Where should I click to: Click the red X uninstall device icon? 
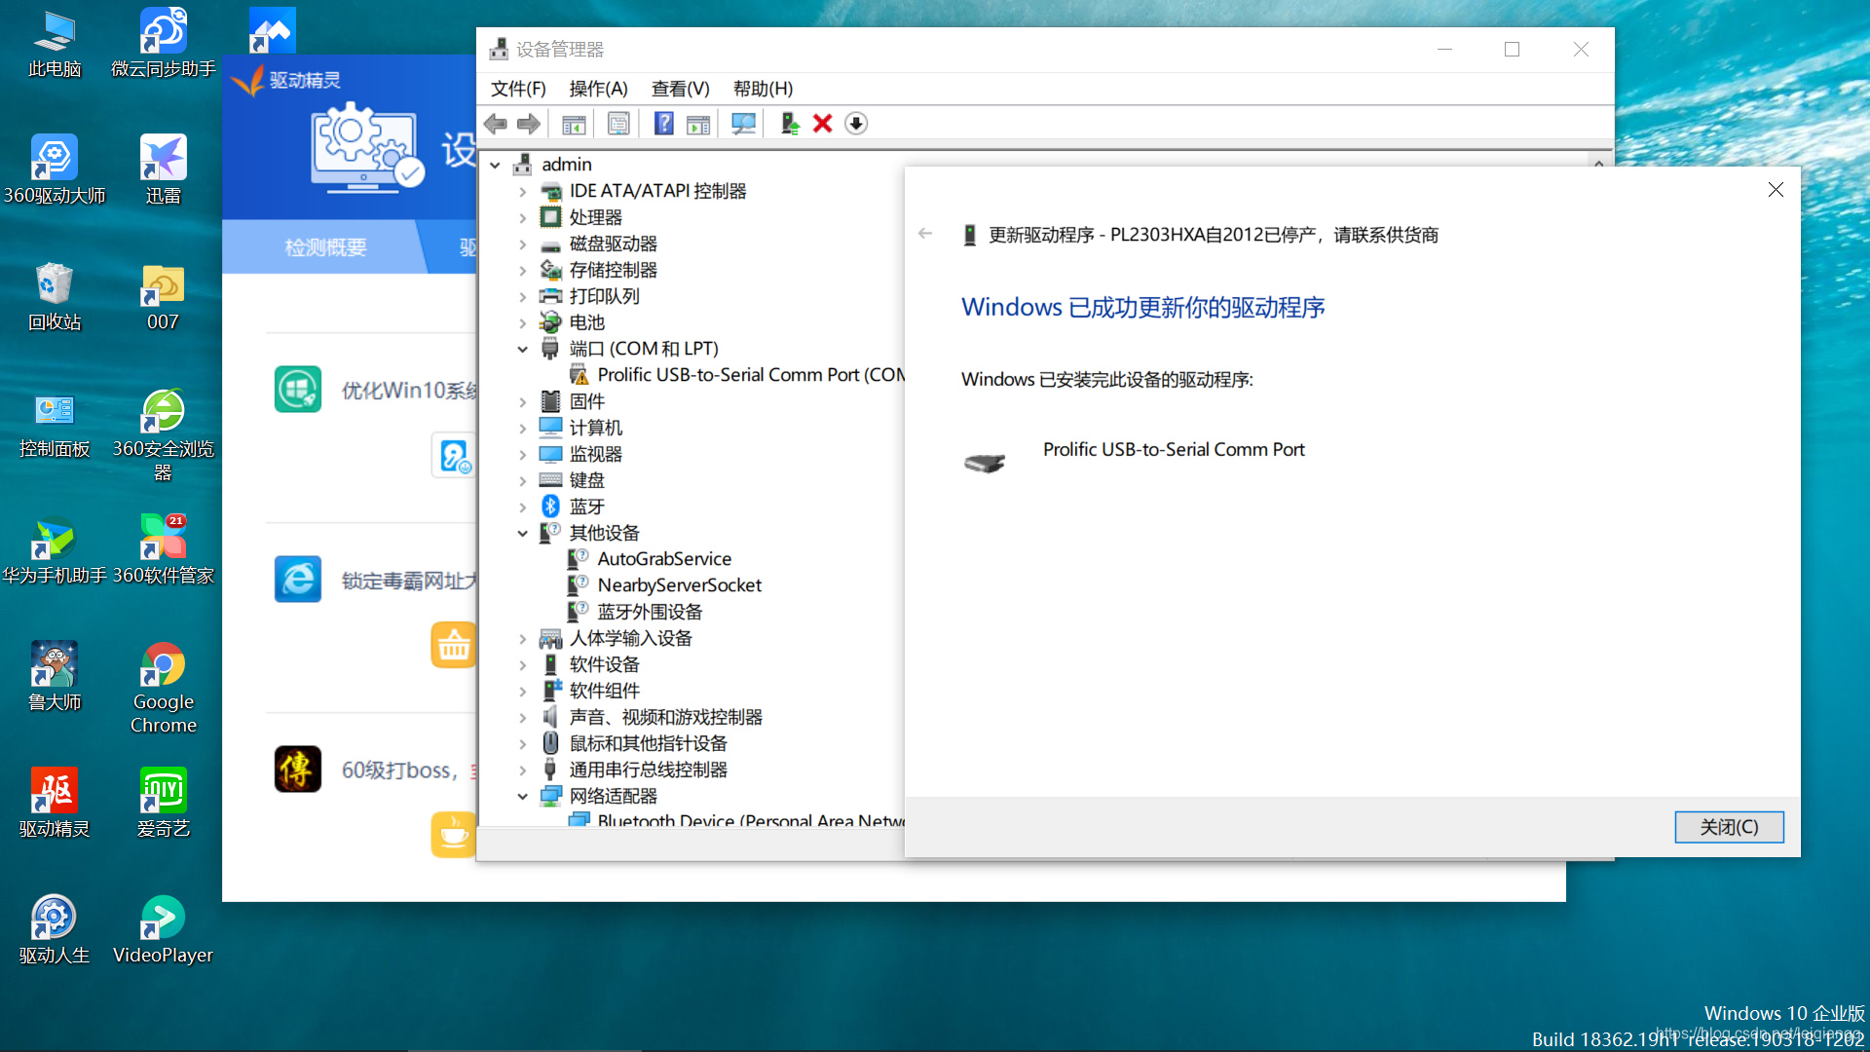click(x=822, y=124)
